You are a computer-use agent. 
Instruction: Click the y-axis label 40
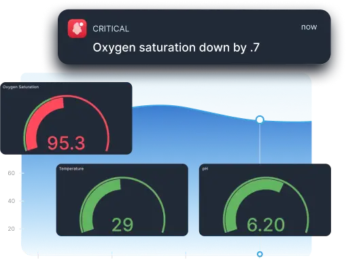(12, 201)
